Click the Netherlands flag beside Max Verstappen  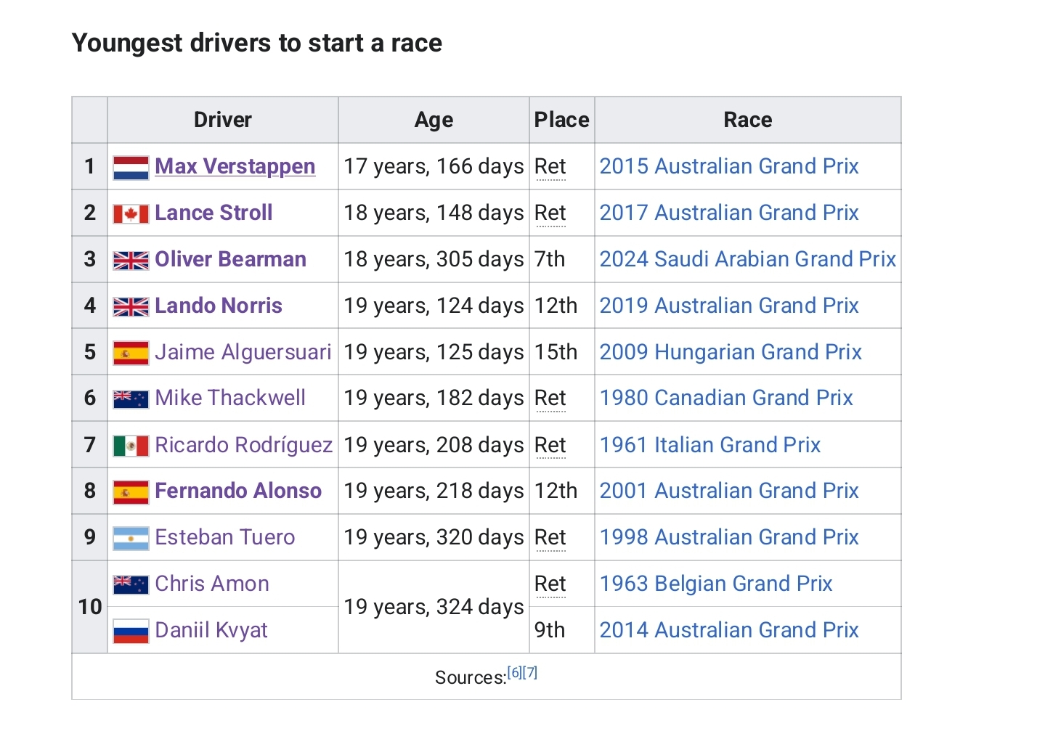pos(131,168)
